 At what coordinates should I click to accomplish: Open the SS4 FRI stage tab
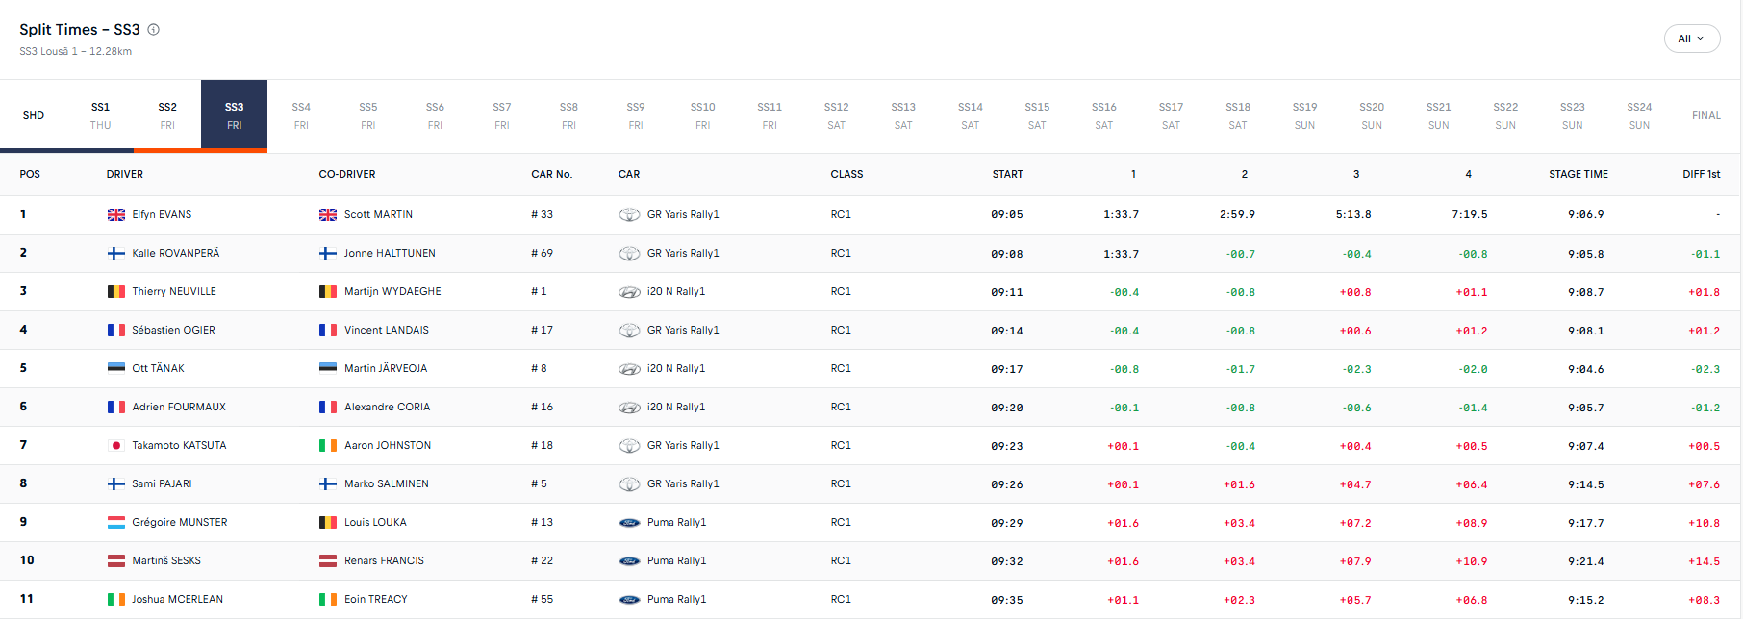(301, 115)
